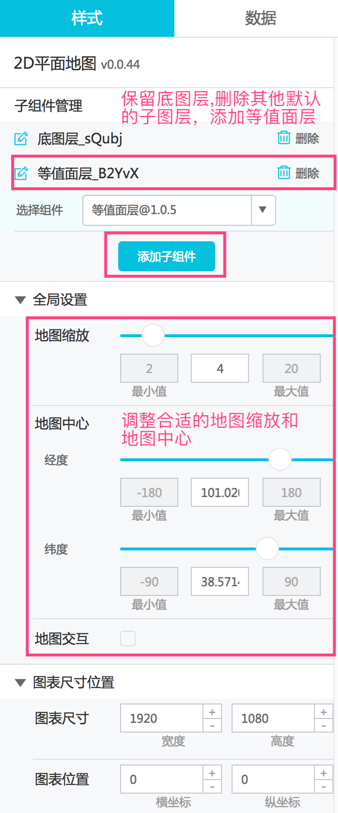Viewport: 338px width, 813px height.
Task: Click trash icon to delete 底图层_sQubj
Action: (x=284, y=138)
